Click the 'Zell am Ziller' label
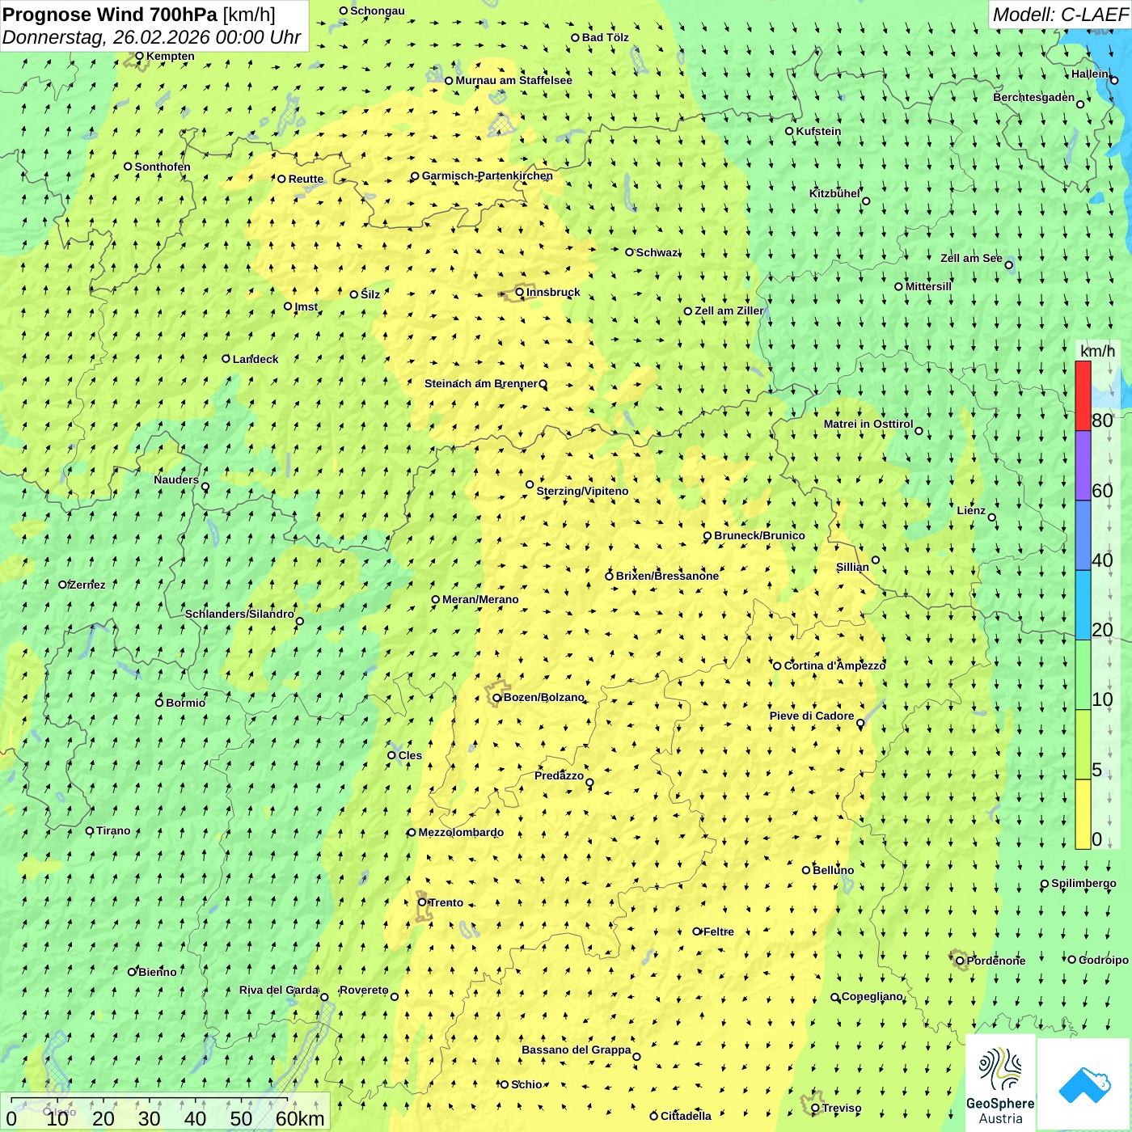Viewport: 1132px width, 1132px height. tap(729, 310)
